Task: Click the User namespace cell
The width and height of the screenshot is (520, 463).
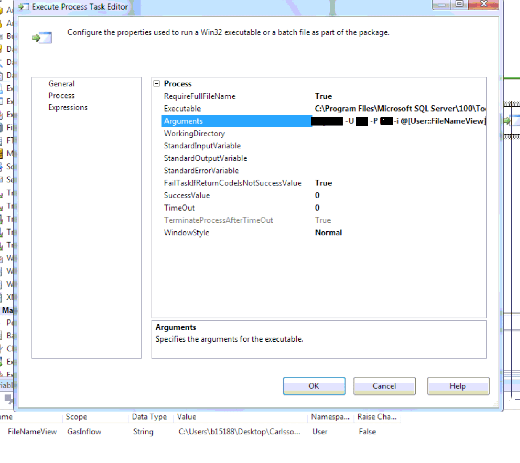Action: coord(320,432)
